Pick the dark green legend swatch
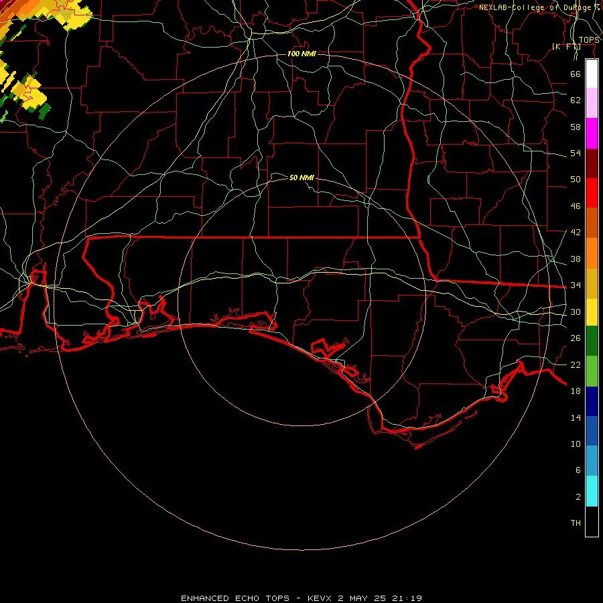The height and width of the screenshot is (603, 603). click(592, 341)
